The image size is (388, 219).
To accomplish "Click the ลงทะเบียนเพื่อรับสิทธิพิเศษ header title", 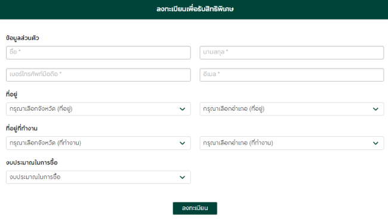I will coord(195,9).
